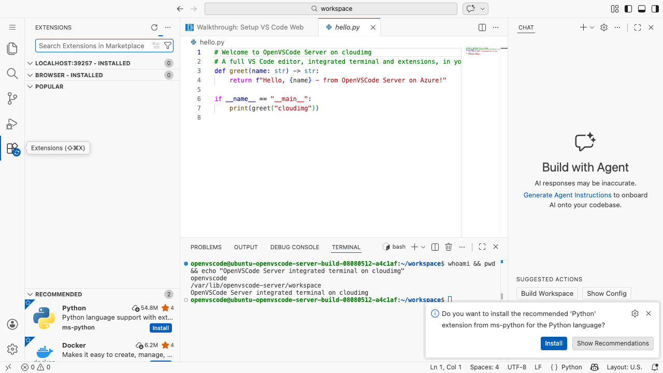The image size is (663, 373).
Task: Open the hamburger application menu
Action: click(x=12, y=27)
